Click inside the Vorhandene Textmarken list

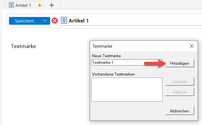[x=127, y=89]
